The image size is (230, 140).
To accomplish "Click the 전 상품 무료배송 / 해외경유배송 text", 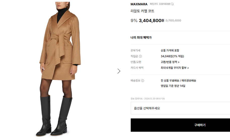I will tap(178, 81).
